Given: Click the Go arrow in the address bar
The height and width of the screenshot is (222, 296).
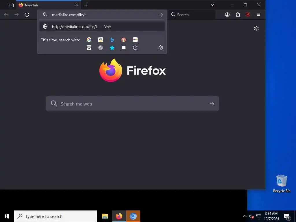Looking at the screenshot, I should point(161,15).
